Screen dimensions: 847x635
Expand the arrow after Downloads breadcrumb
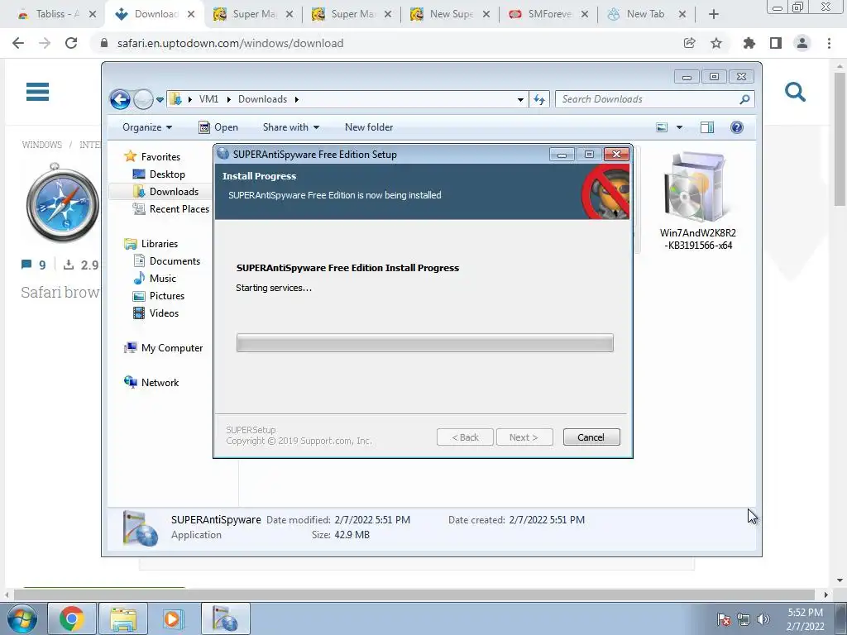[x=297, y=100]
